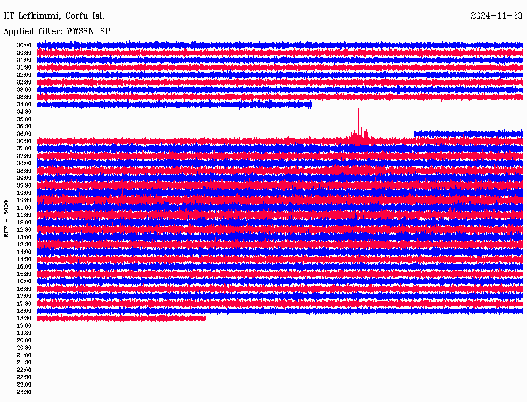The width and height of the screenshot is (527, 402).
Task: Select the 11:00 time label
Action: [x=24, y=208]
